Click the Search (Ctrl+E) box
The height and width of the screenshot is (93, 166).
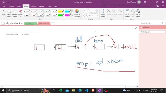[151, 23]
